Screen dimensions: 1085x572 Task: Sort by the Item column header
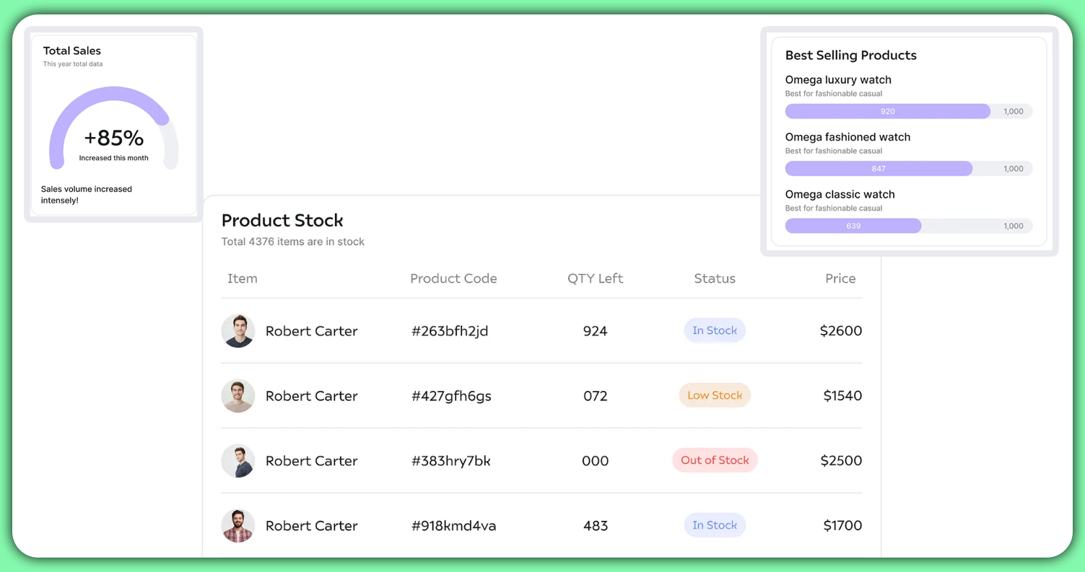[243, 278]
